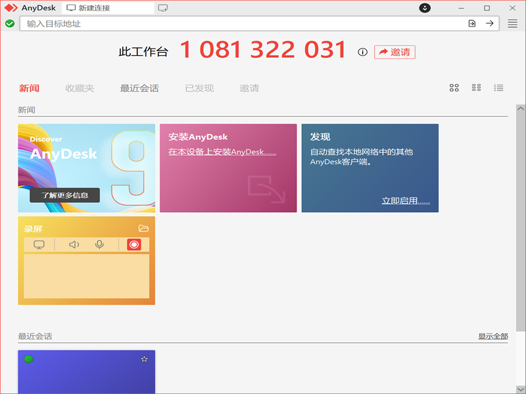
Task: Click the red 邀请 button
Action: (394, 52)
